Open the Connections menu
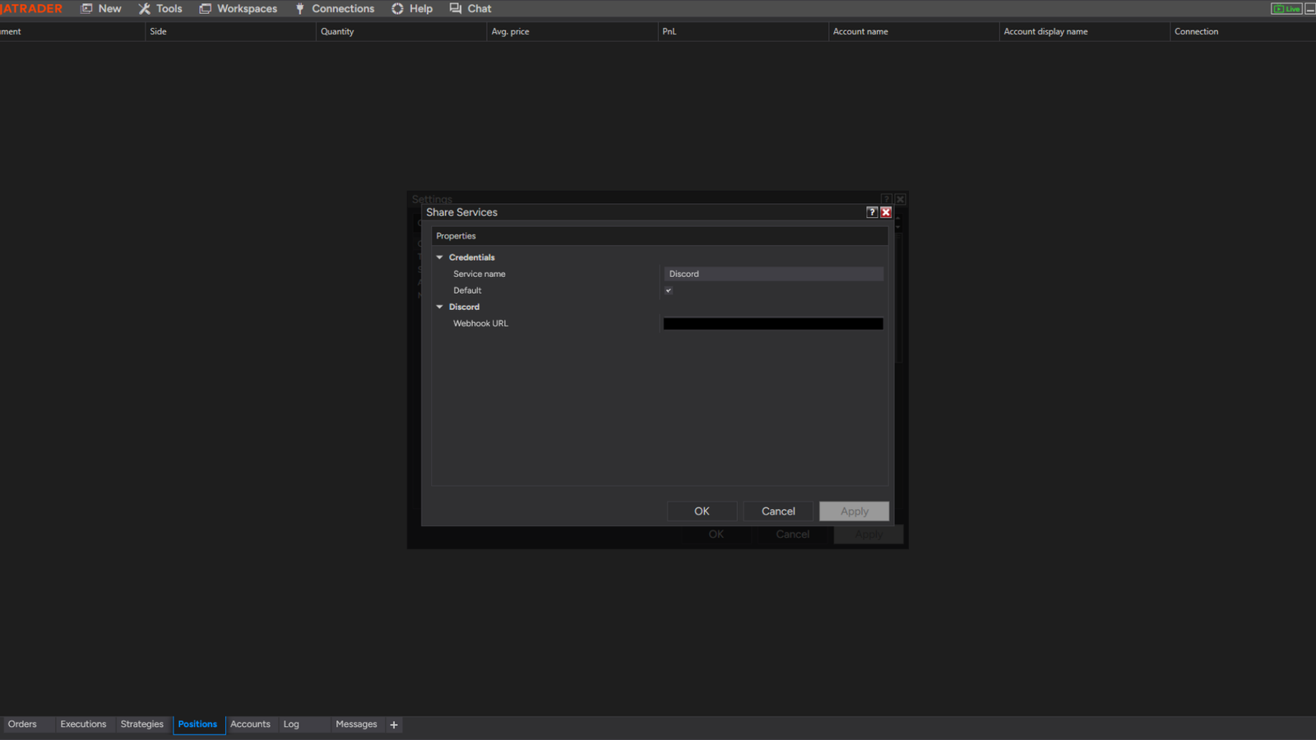The height and width of the screenshot is (740, 1316). [335, 8]
